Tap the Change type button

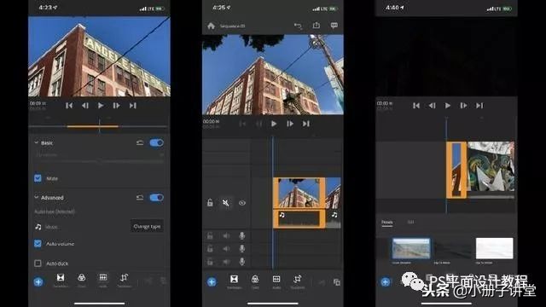(x=147, y=226)
